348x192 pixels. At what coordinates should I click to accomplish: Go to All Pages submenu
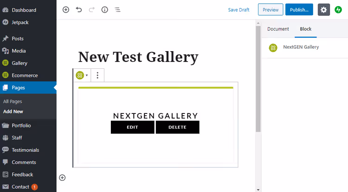tap(13, 101)
